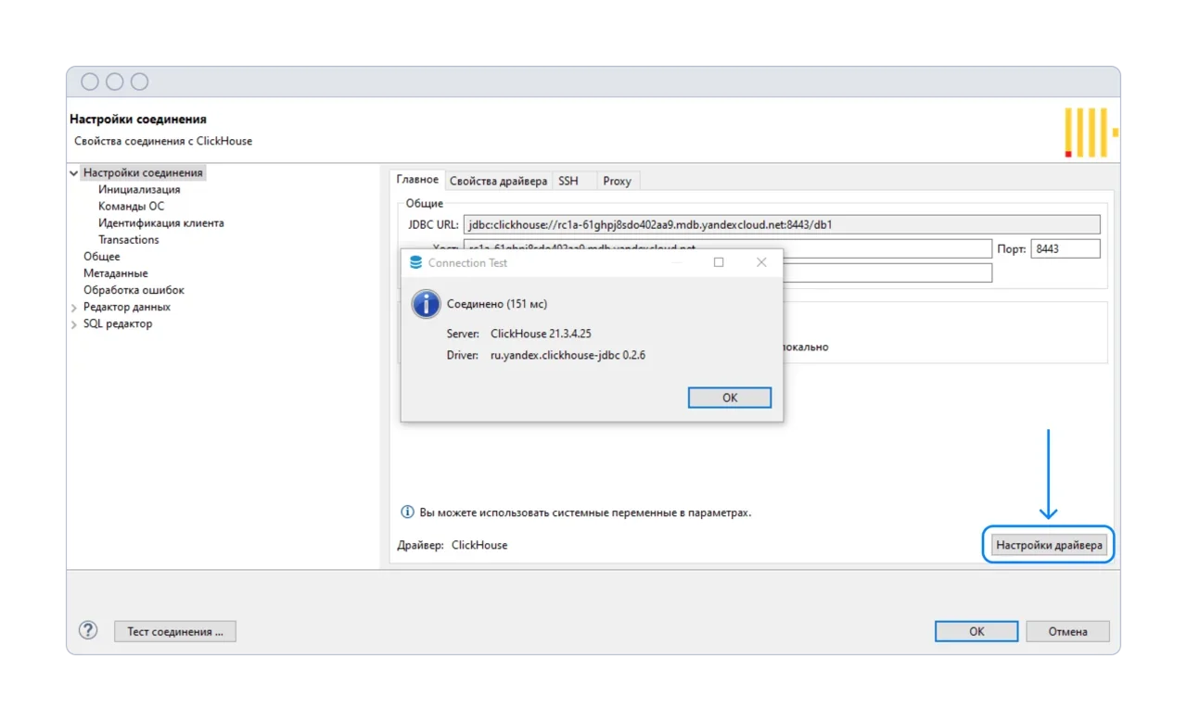Click Тест соединения button
Viewport: 1187px width, 721px height.
(x=175, y=631)
